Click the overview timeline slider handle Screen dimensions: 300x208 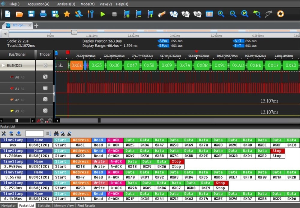click(x=74, y=32)
